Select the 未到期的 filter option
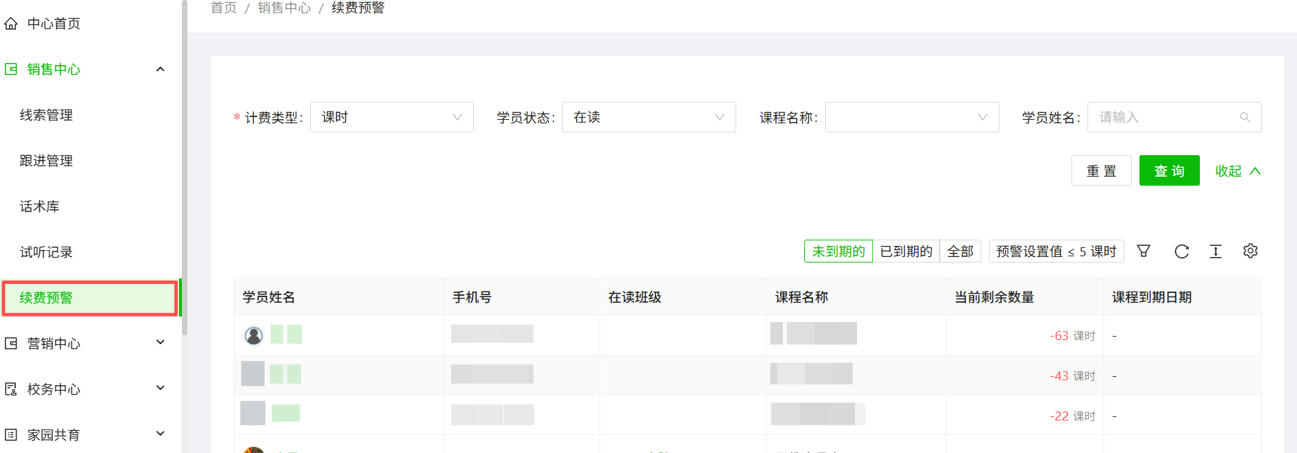 click(838, 251)
